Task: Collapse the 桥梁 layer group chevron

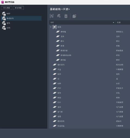Action: tap(51, 27)
